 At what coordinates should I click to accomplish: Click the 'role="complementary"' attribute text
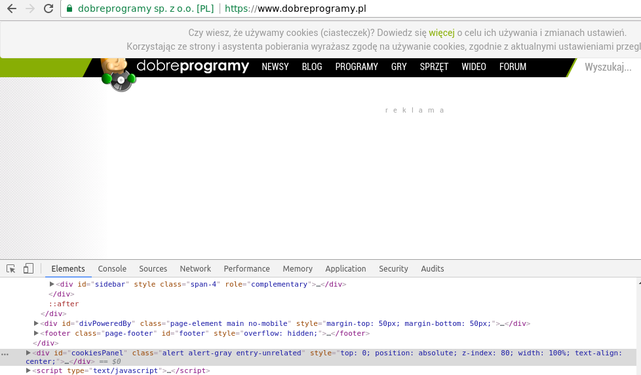coord(267,284)
